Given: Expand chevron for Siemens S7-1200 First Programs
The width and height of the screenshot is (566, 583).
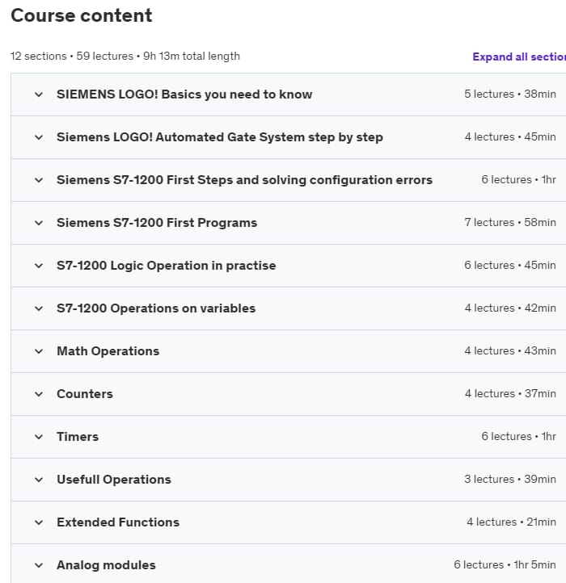Looking at the screenshot, I should pos(38,223).
